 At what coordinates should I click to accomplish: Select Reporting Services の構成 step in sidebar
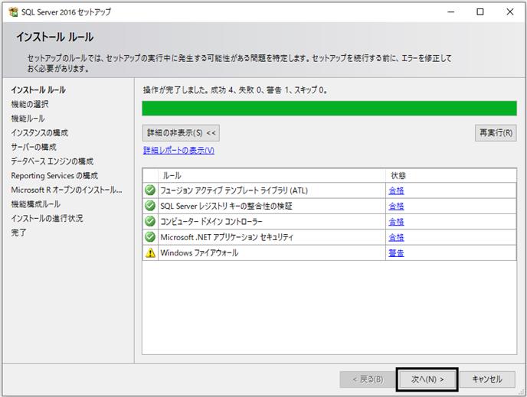54,175
